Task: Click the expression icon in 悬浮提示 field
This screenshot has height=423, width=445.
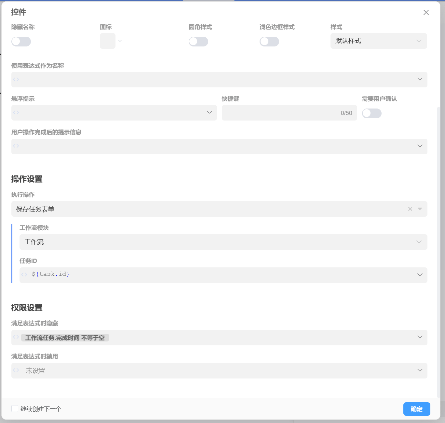Action: (16, 112)
